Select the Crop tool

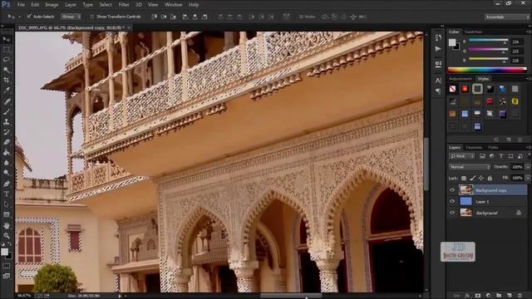tap(7, 80)
